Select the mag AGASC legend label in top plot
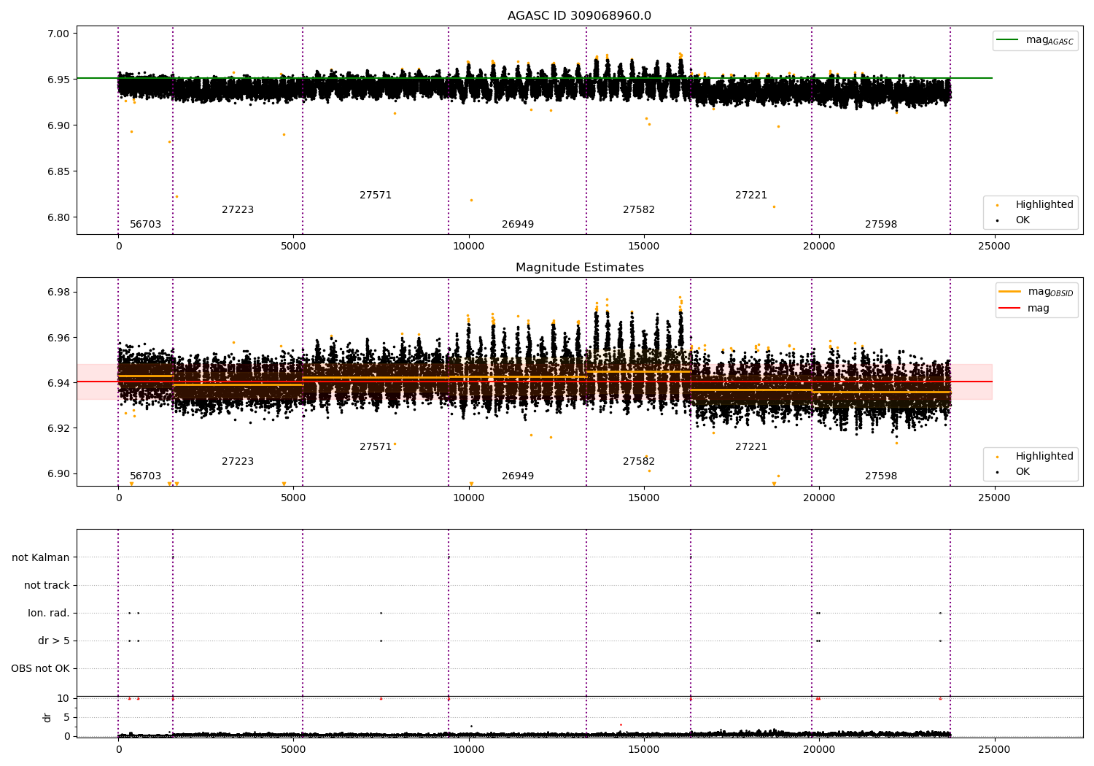 (x=1050, y=40)
